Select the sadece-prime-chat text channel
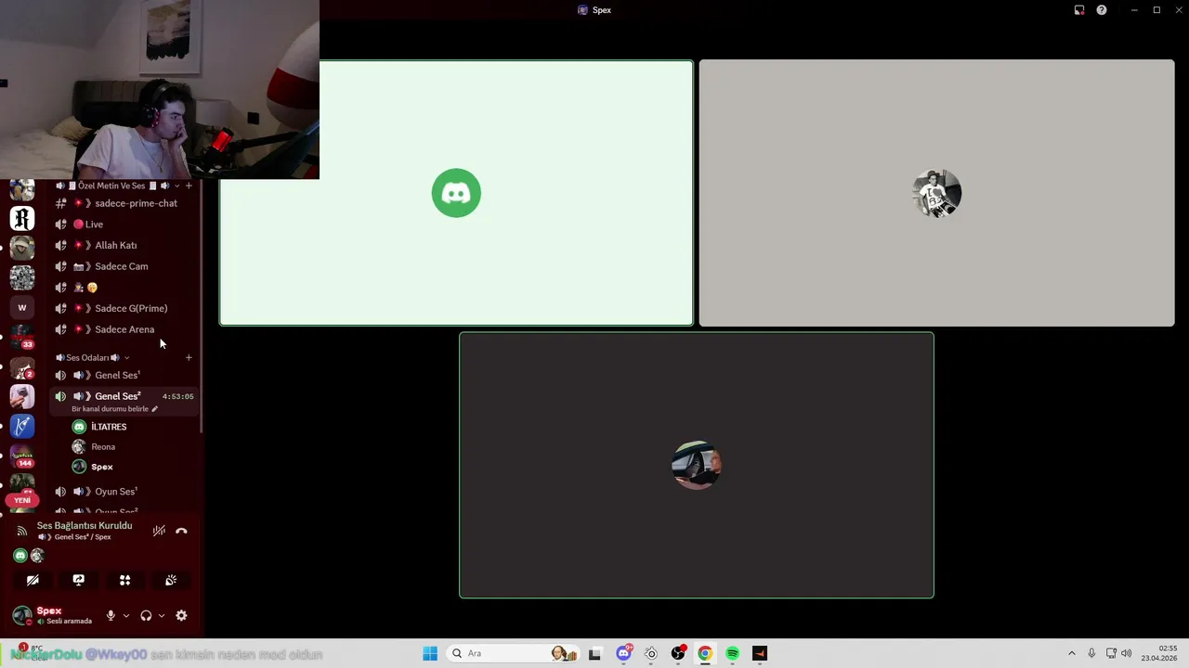The width and height of the screenshot is (1189, 668). click(x=124, y=203)
